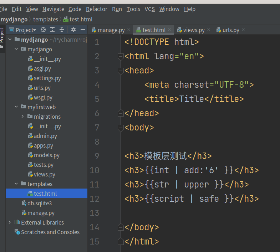Open the Tools menu
This screenshot has width=280, height=252.
click(133, 9)
